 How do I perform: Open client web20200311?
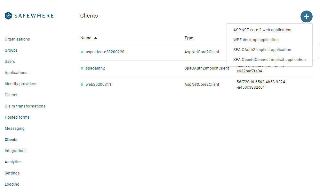pyautogui.click(x=98, y=85)
